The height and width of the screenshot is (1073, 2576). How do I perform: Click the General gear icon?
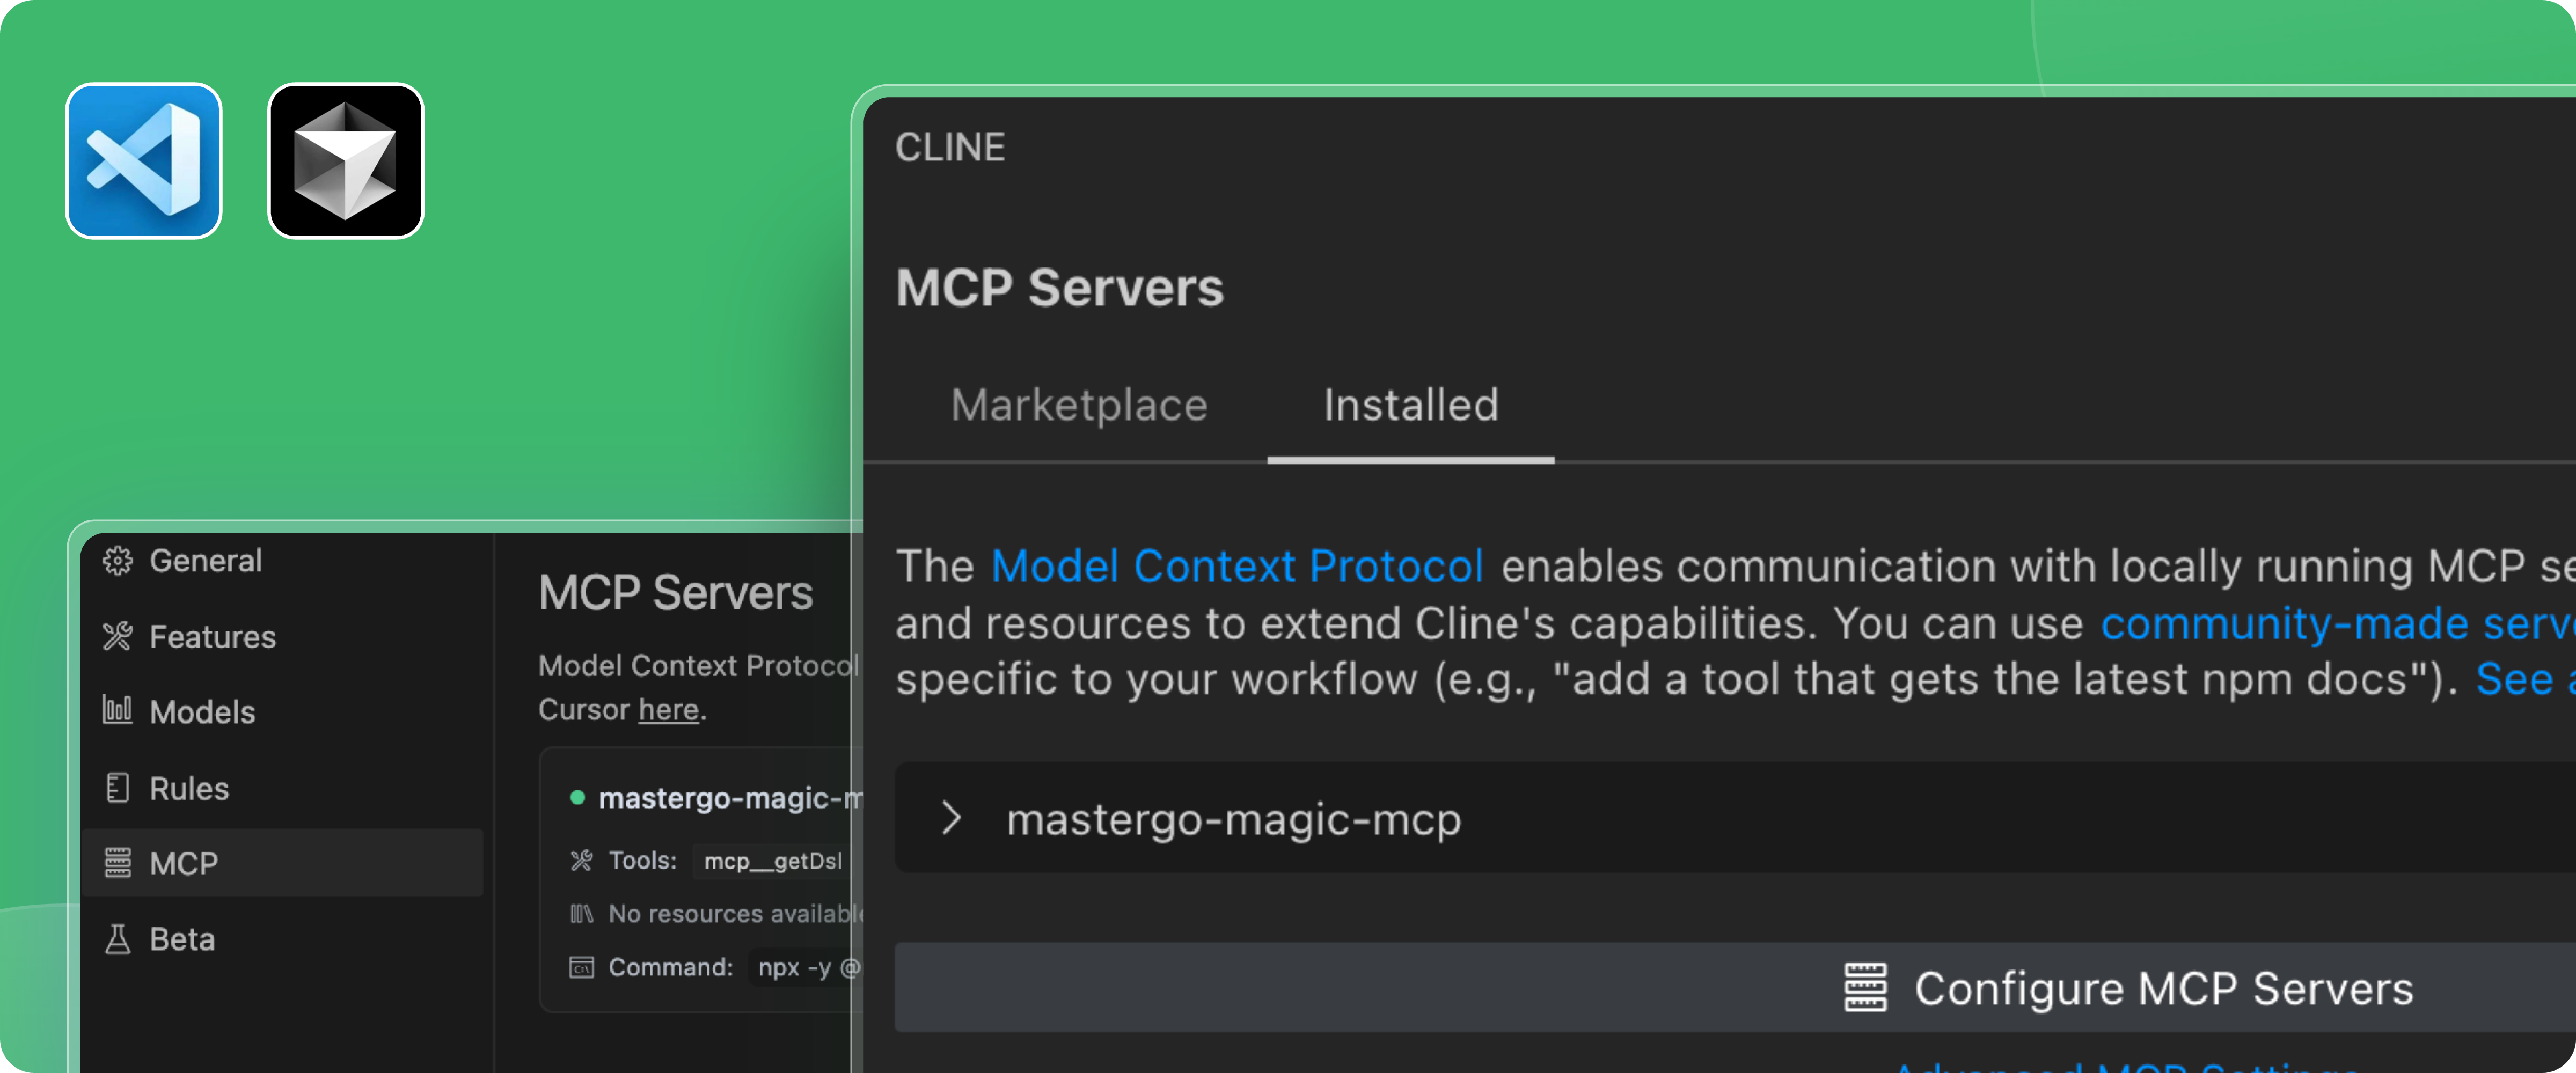118,561
